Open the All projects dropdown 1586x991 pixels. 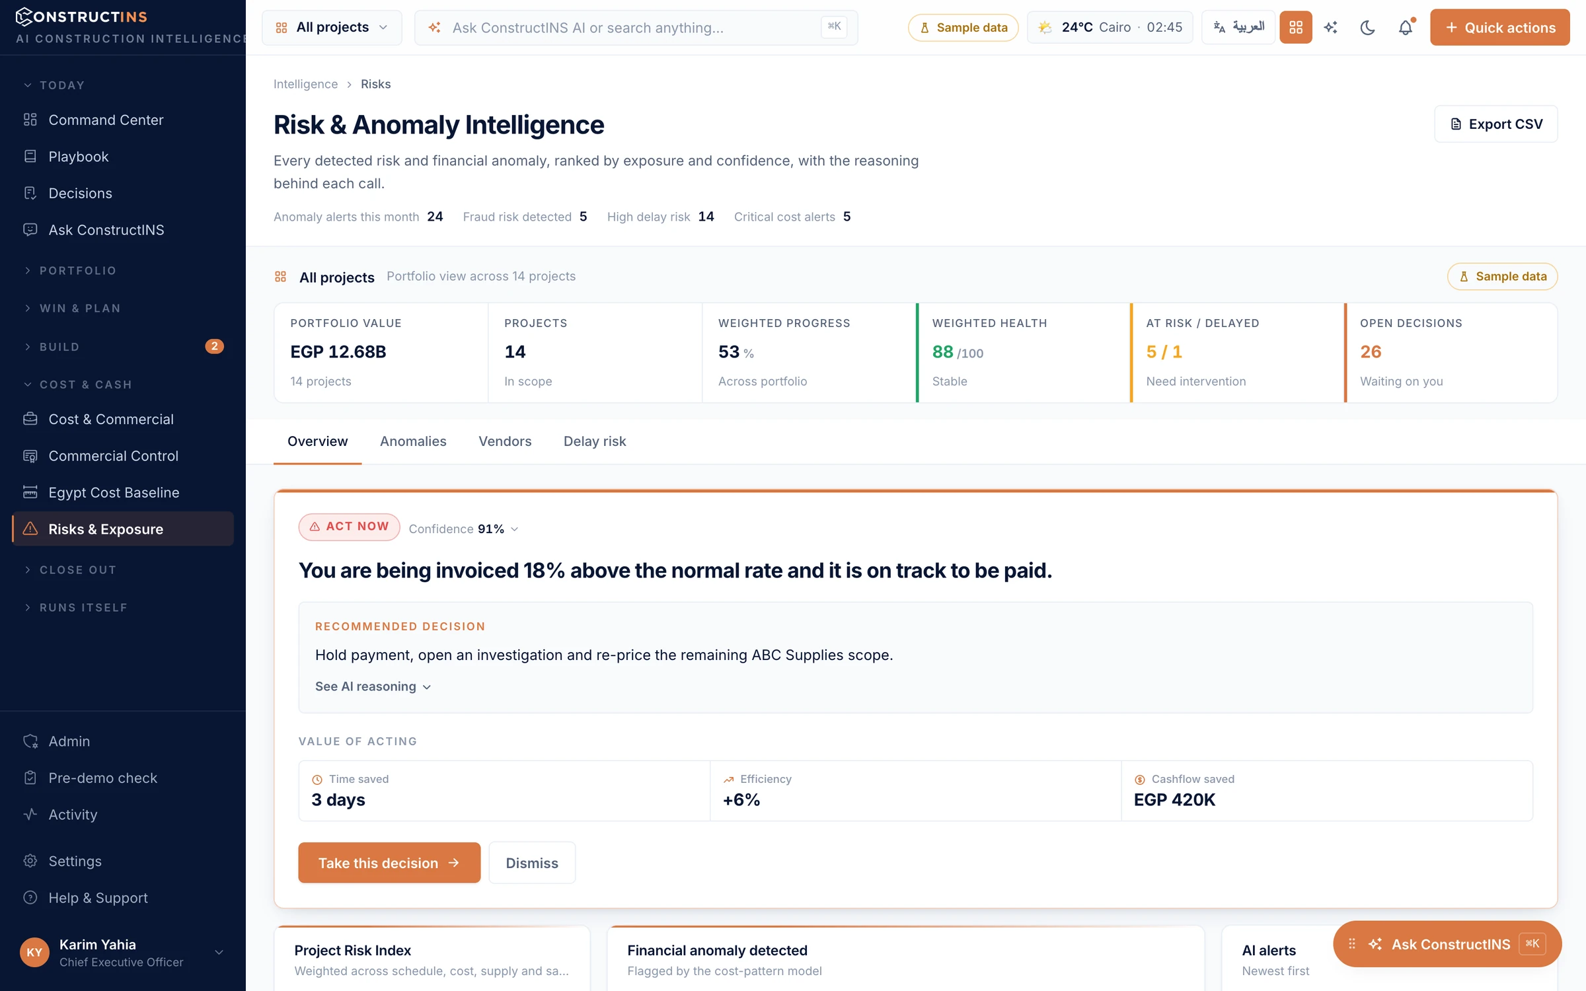click(332, 28)
